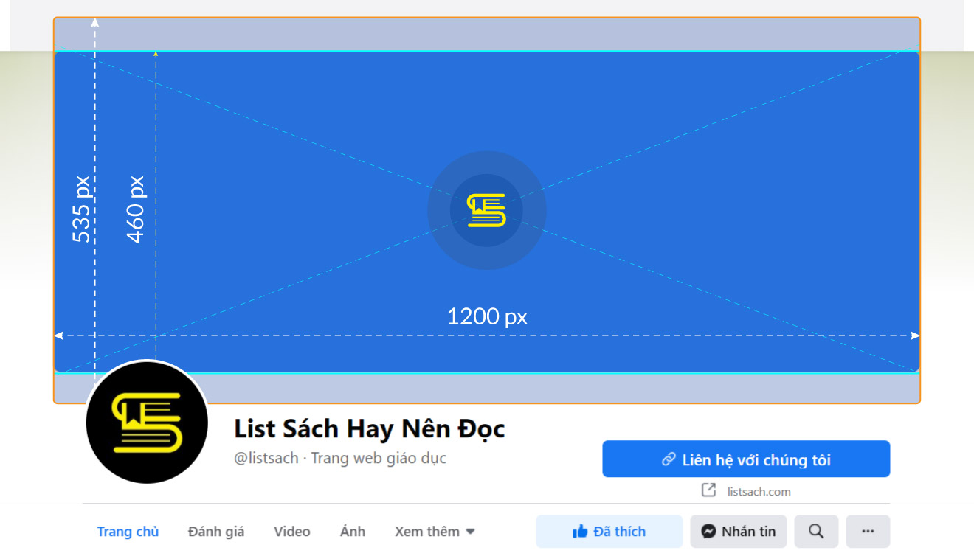Open the Đánh giá tab
Screen dimensions: 974x556
pos(216,532)
